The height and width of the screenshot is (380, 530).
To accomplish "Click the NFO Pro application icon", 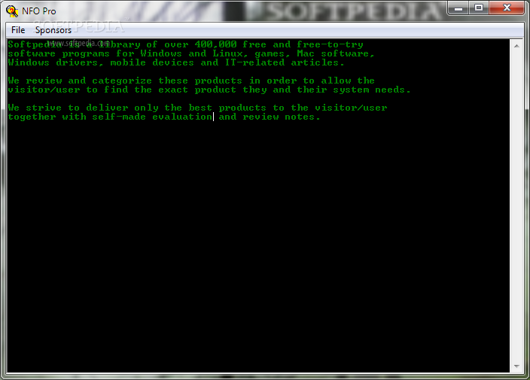I will [x=12, y=11].
